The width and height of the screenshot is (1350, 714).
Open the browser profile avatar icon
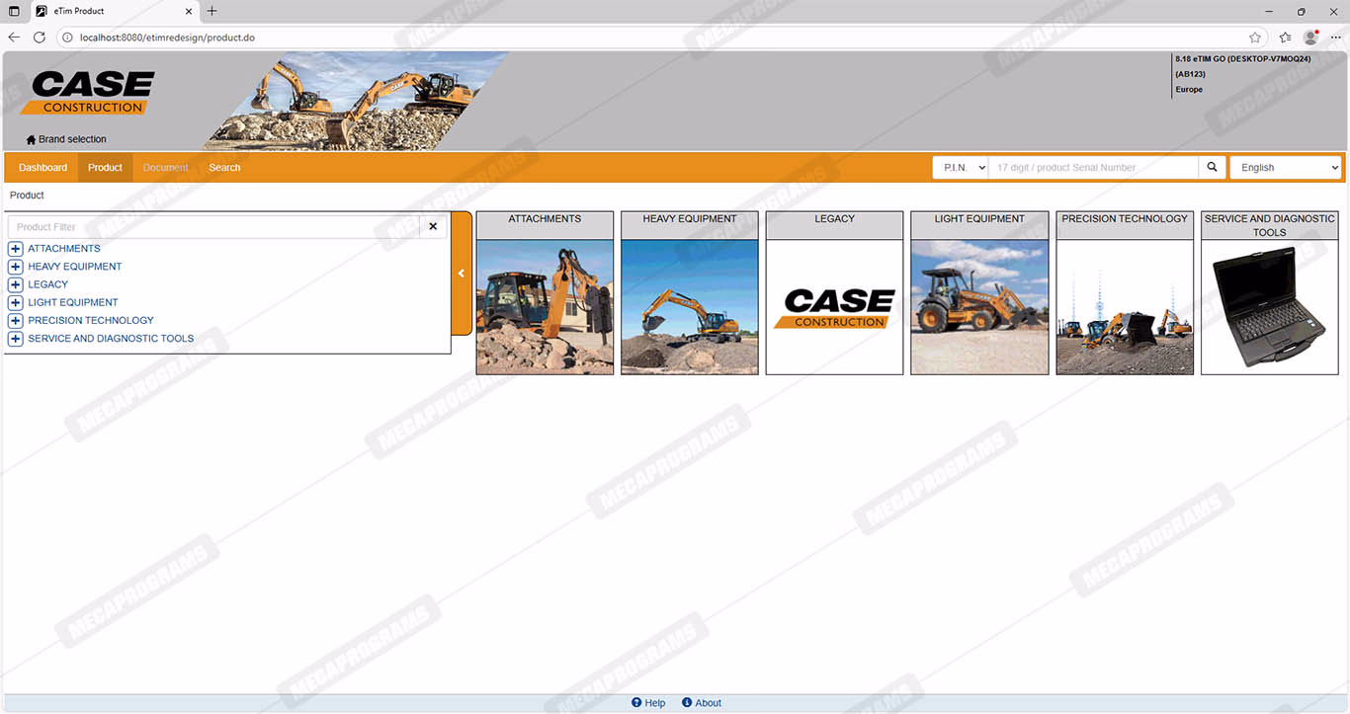click(x=1310, y=38)
